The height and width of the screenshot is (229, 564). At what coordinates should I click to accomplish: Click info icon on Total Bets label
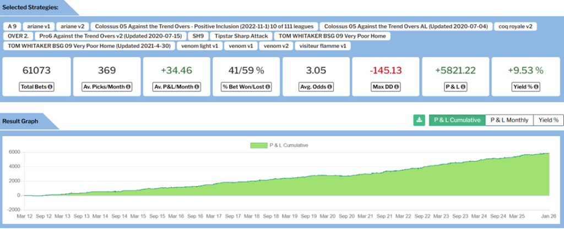coord(50,87)
